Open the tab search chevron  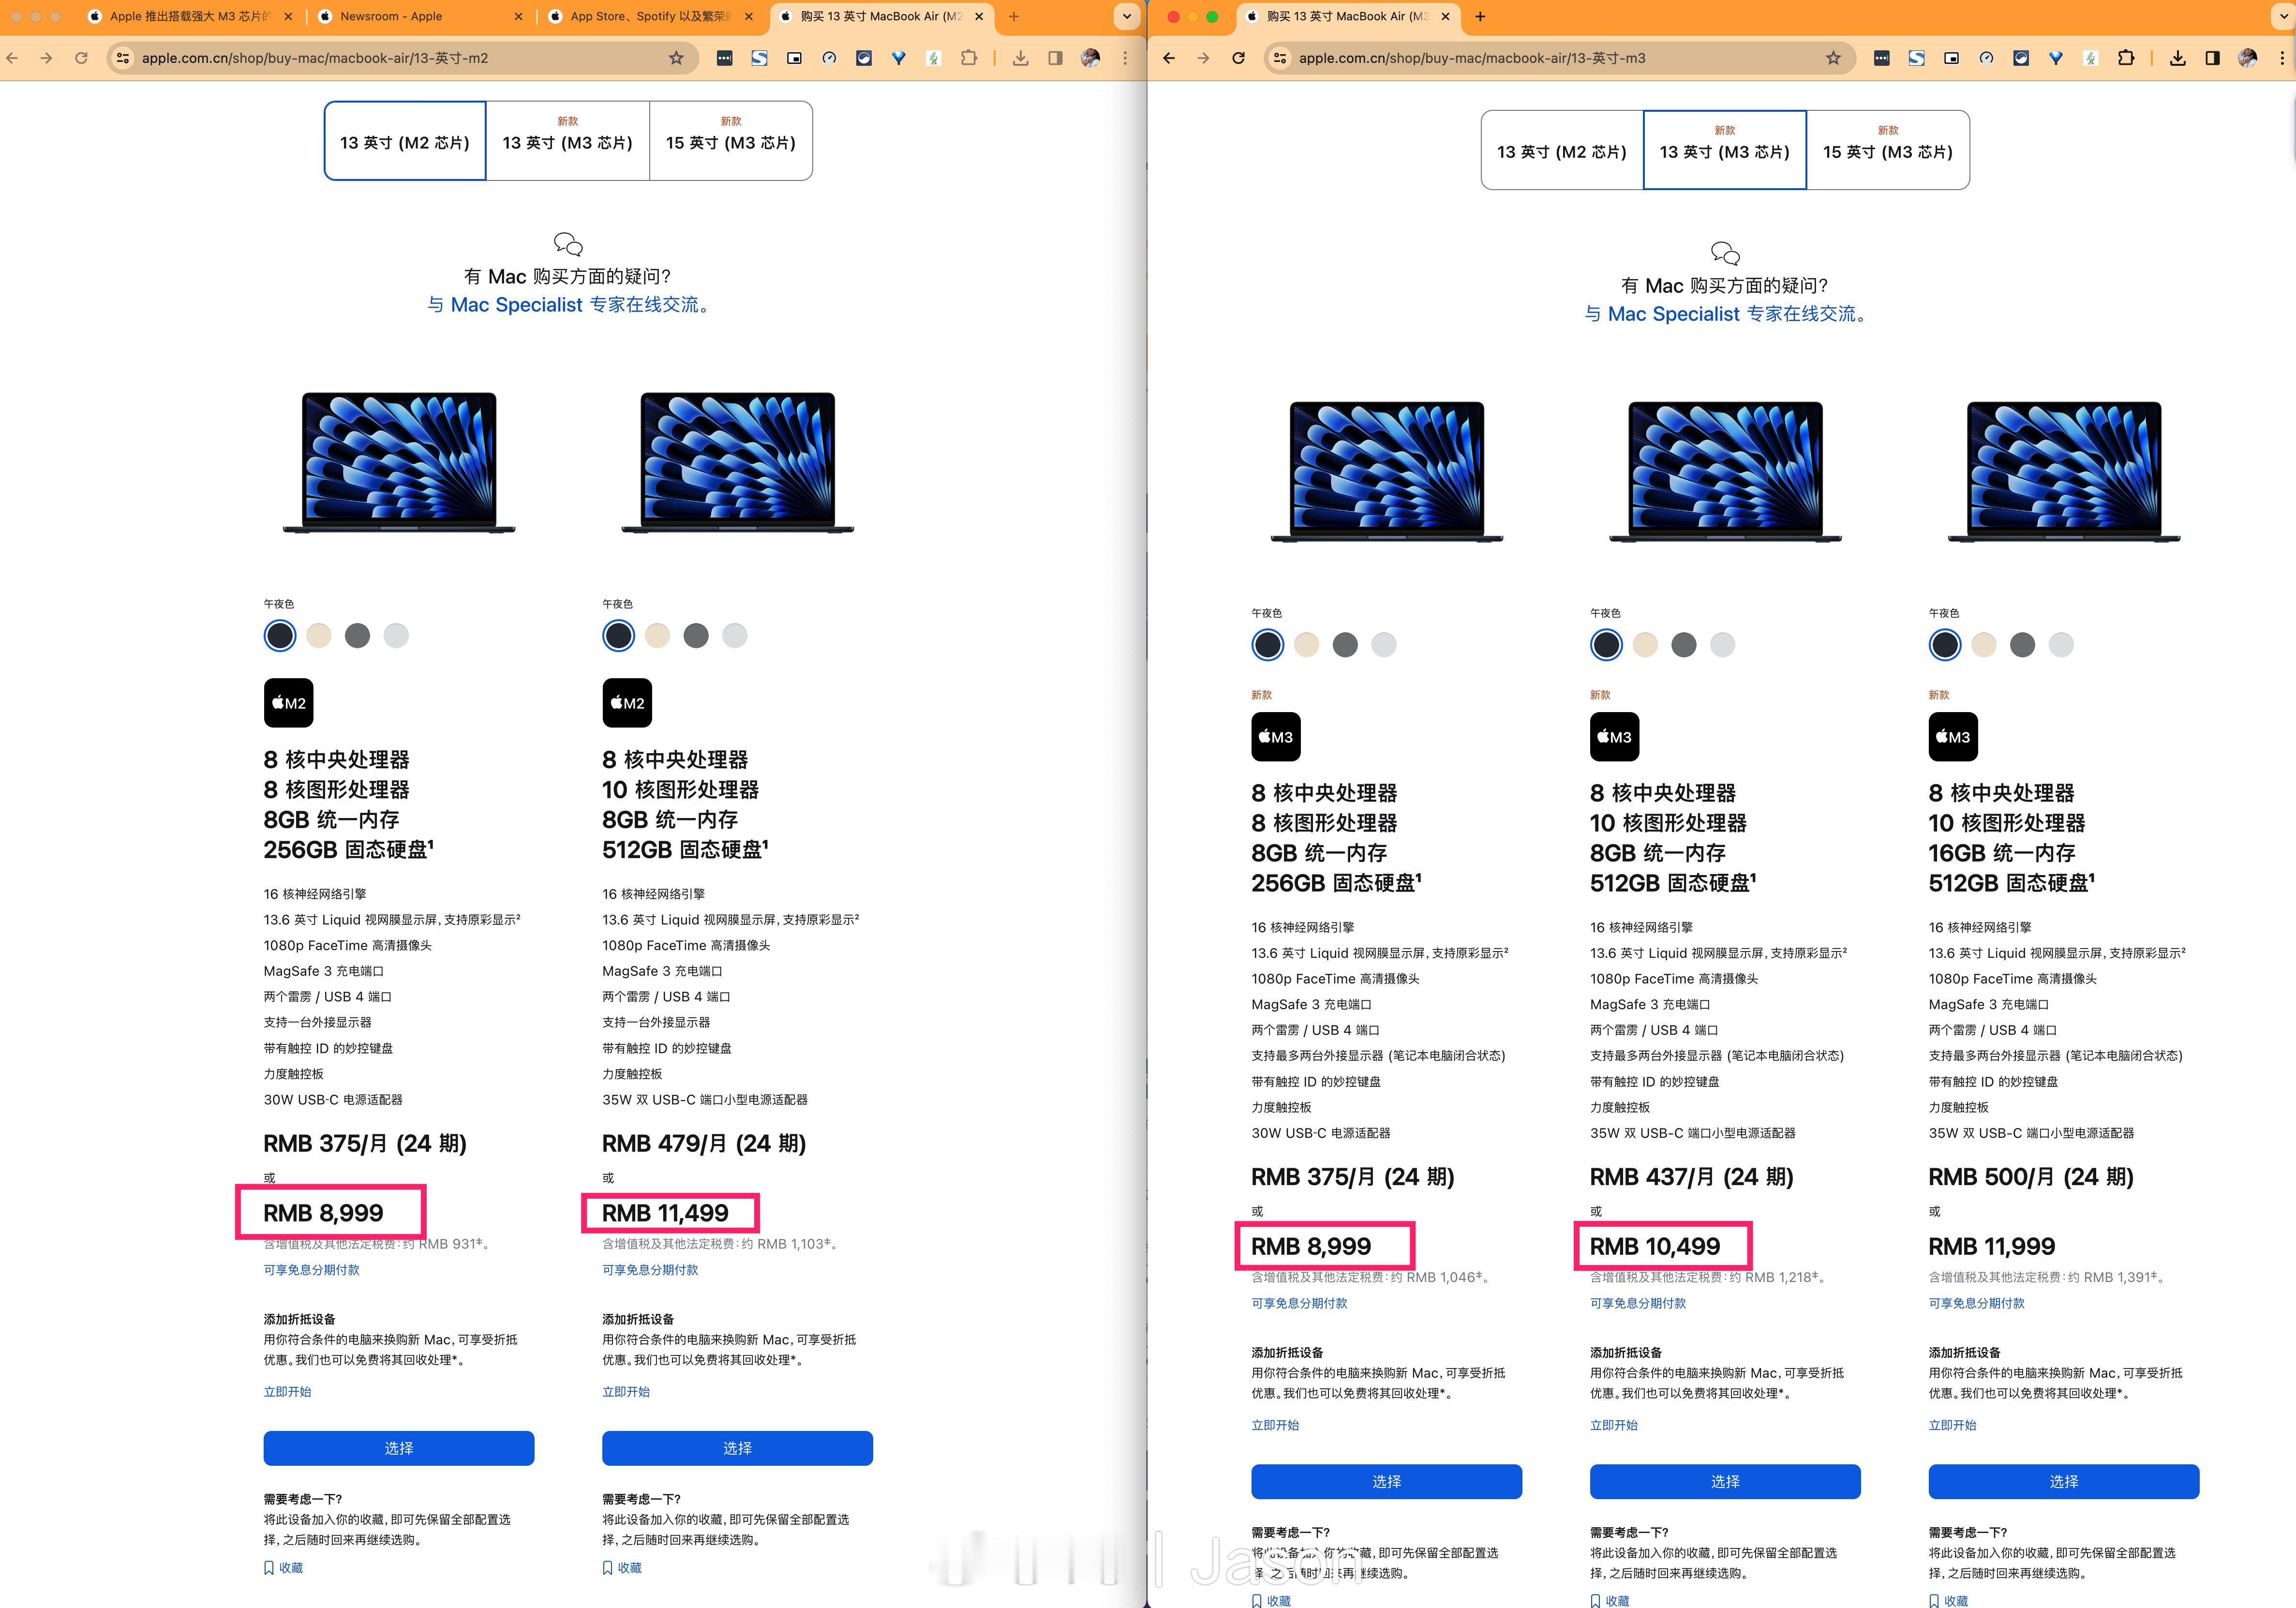click(x=1126, y=17)
